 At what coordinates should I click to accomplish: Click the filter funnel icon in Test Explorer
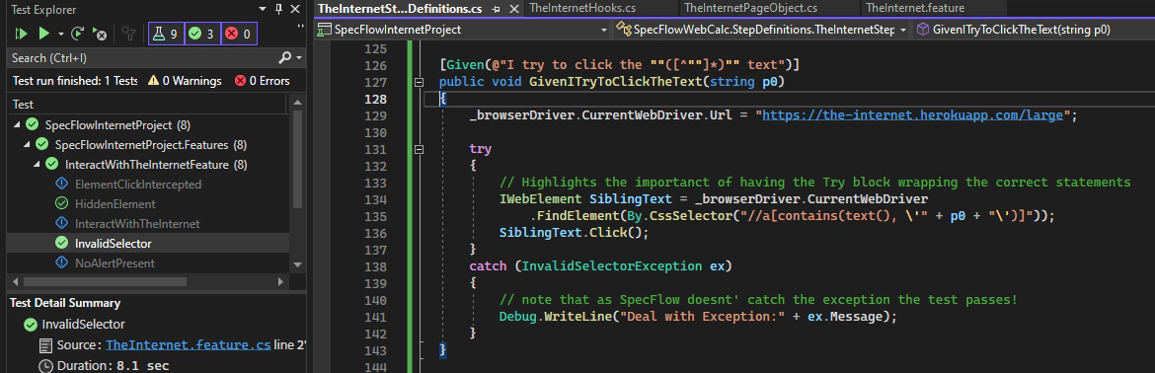tap(129, 34)
